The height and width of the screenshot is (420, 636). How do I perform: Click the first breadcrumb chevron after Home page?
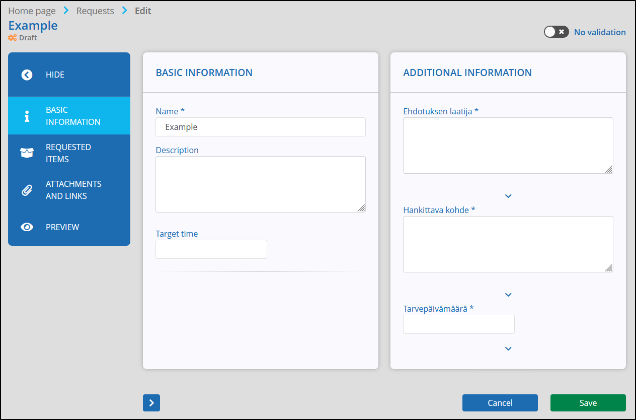pos(66,11)
